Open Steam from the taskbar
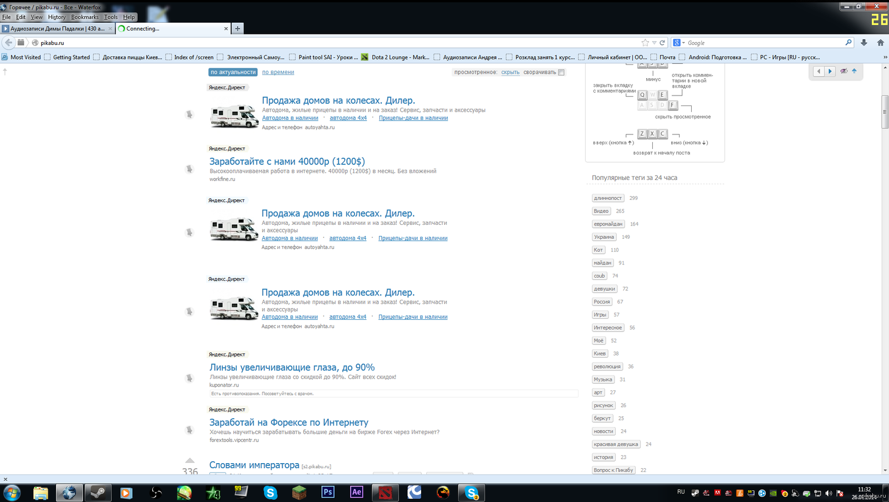This screenshot has width=889, height=502. (x=97, y=493)
